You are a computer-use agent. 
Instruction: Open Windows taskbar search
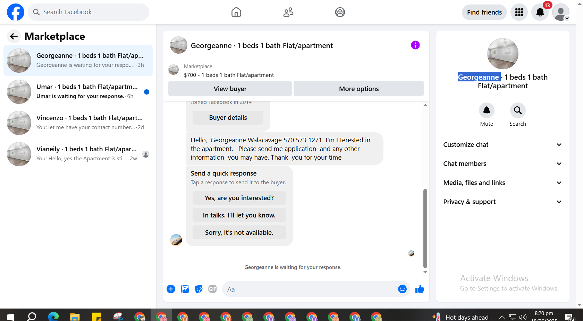[x=32, y=316]
